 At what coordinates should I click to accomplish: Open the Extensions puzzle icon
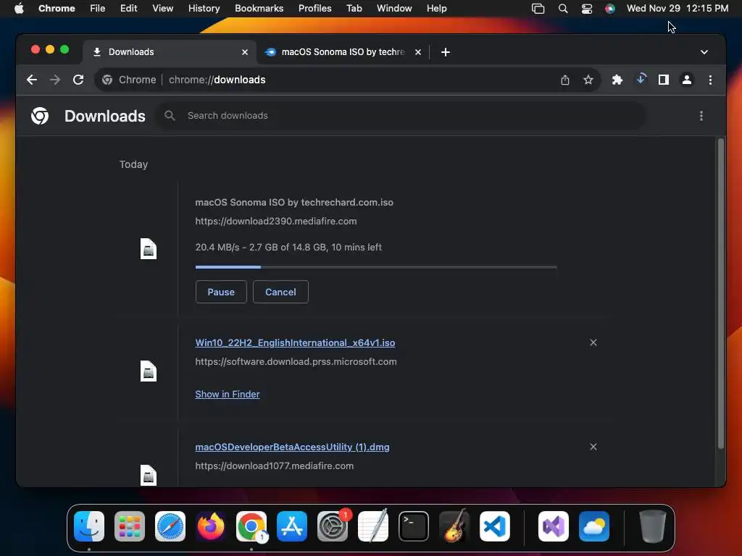pyautogui.click(x=617, y=80)
